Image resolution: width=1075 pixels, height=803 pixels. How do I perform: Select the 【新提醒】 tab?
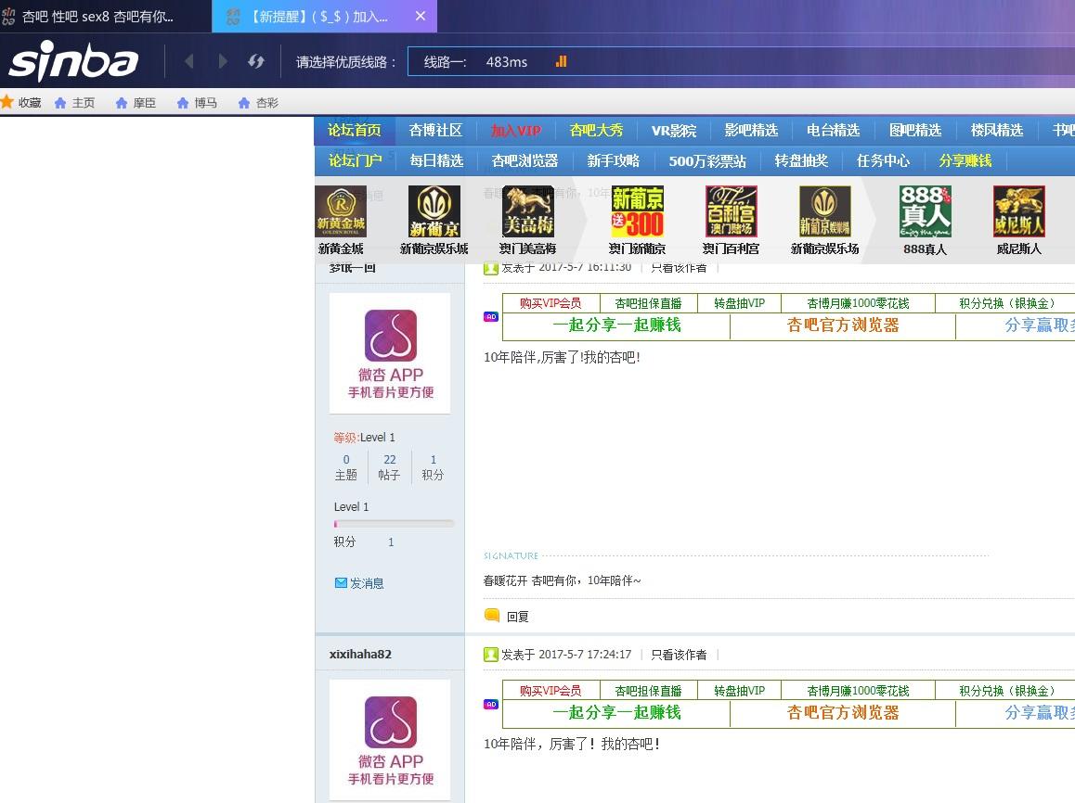click(x=324, y=17)
